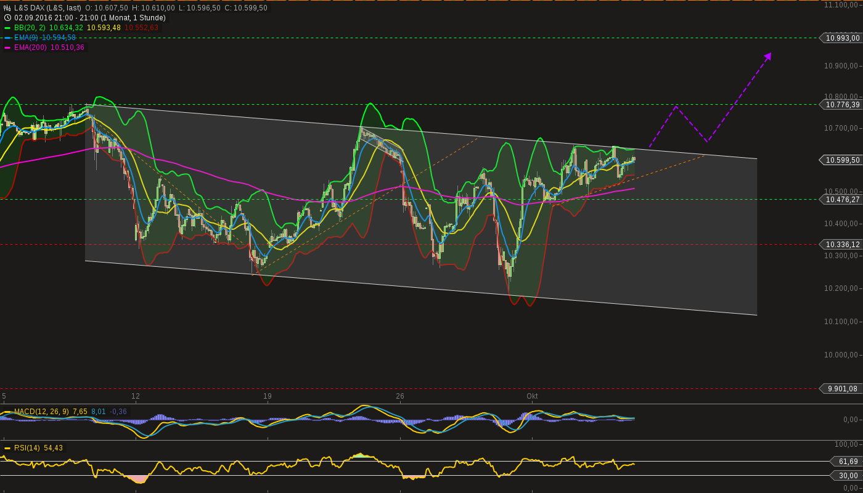
Task: Click the upper Bollinger value 10.634,32
Action: (x=67, y=28)
